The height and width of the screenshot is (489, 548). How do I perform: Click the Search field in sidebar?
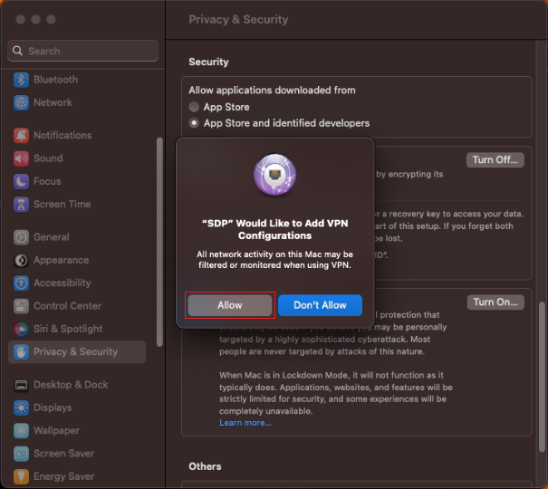(x=82, y=51)
